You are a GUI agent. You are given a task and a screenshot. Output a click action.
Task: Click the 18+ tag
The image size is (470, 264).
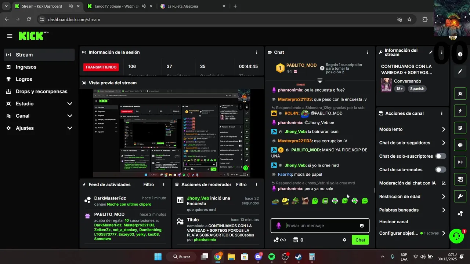tap(399, 89)
